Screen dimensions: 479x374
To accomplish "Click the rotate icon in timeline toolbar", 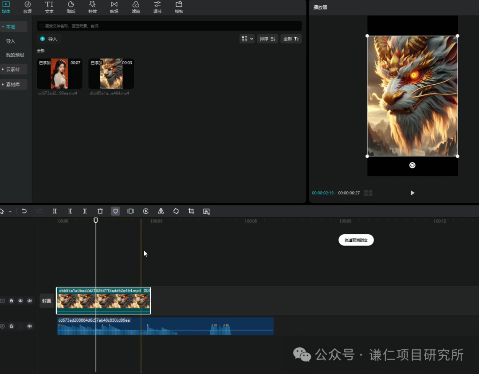I will (176, 211).
